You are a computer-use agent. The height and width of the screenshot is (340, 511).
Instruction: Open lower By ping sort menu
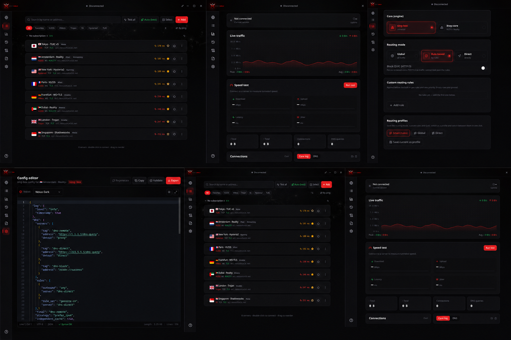click(325, 193)
